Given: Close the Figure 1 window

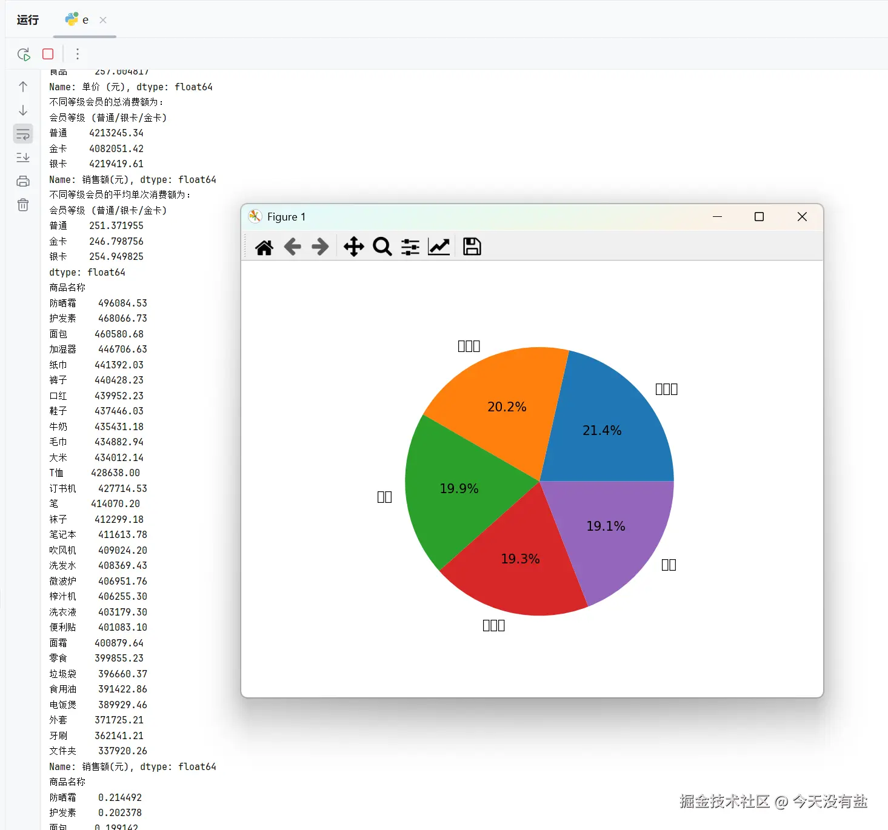Looking at the screenshot, I should pyautogui.click(x=802, y=216).
